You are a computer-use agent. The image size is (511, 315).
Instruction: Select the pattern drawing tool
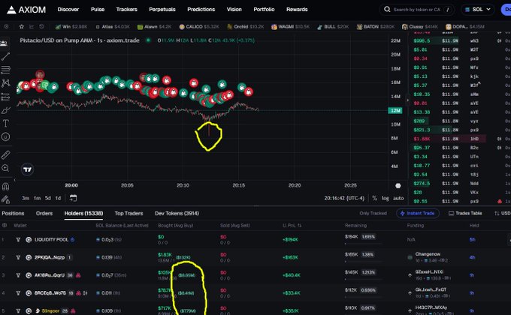coord(5,83)
